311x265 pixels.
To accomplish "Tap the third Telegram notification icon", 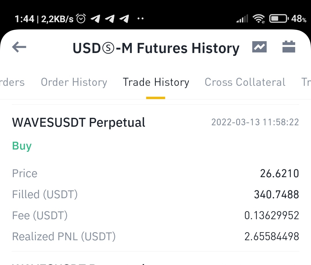I will pyautogui.click(x=124, y=19).
